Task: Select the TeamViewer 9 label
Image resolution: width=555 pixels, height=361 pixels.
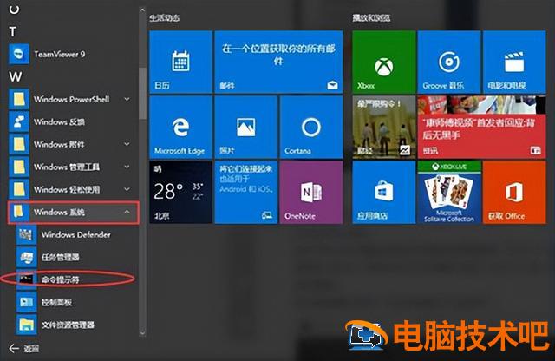Action: tap(60, 54)
